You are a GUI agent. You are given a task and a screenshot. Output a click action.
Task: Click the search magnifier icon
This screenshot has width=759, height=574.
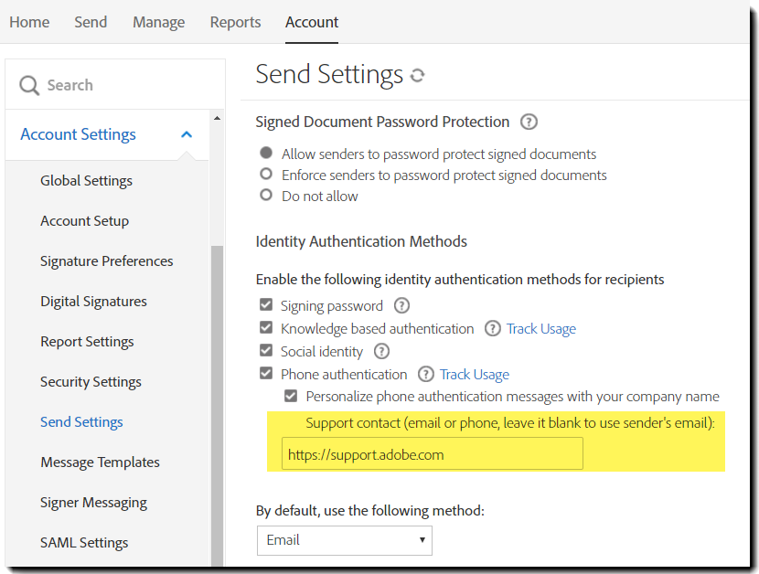tap(29, 85)
